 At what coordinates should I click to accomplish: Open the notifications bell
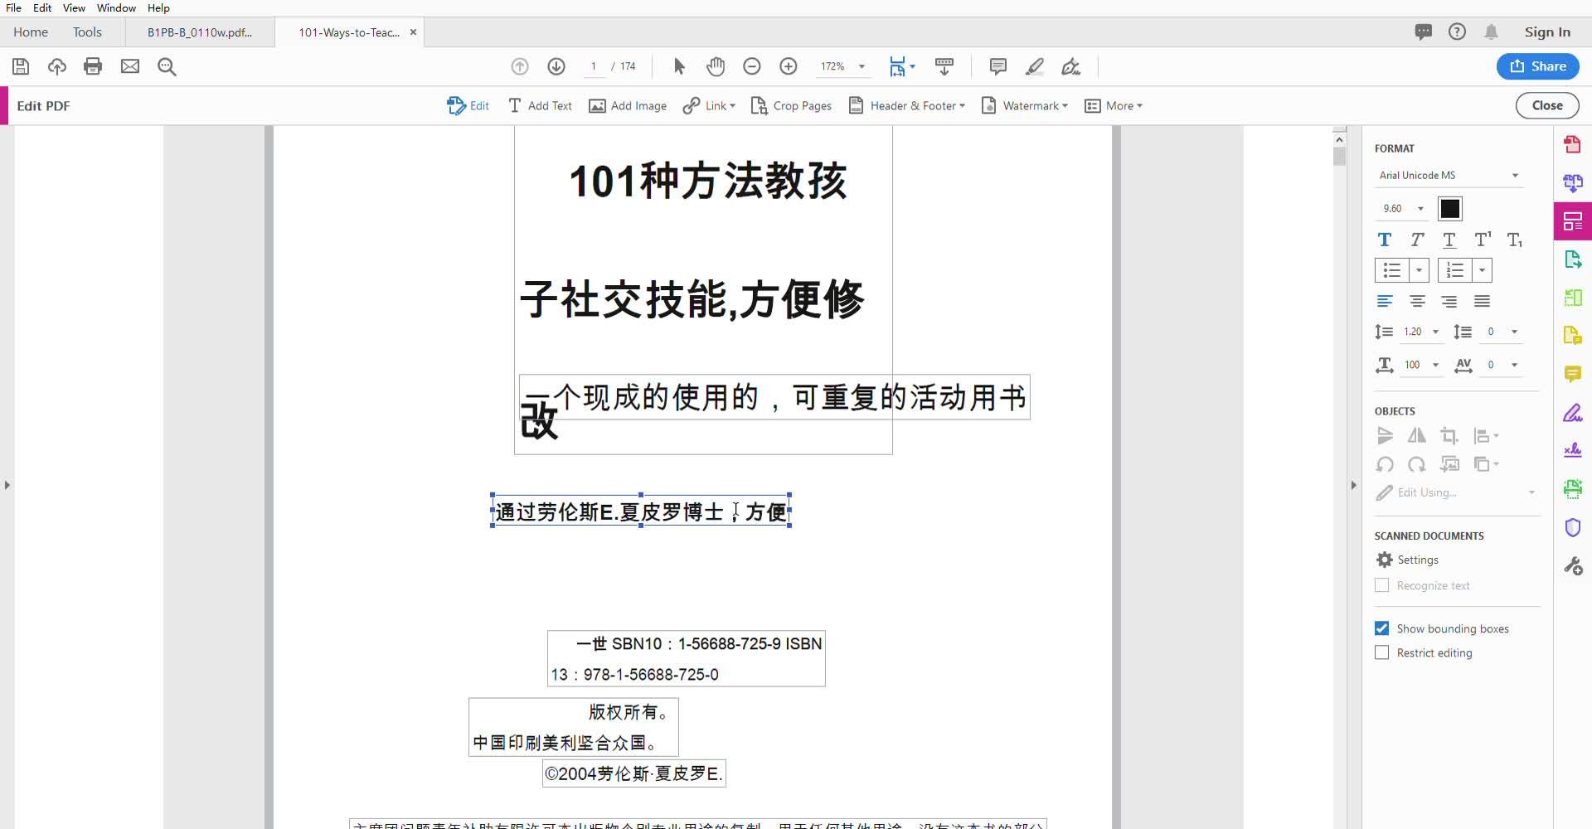click(x=1491, y=32)
